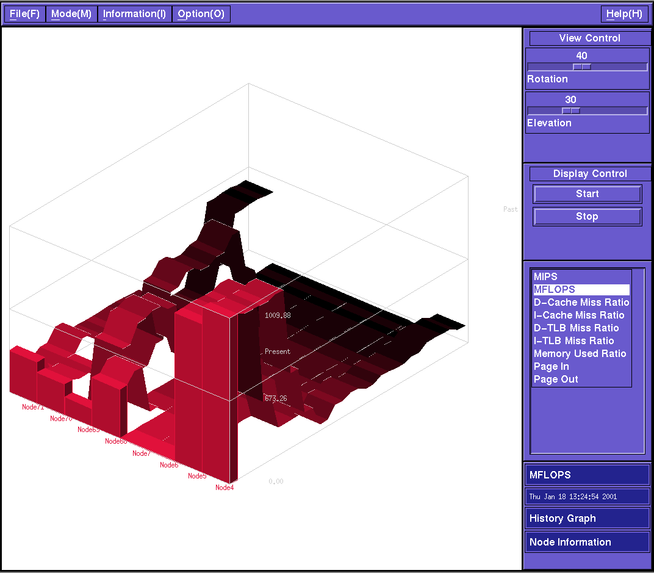
Task: Open the Option(O) menu
Action: (201, 14)
